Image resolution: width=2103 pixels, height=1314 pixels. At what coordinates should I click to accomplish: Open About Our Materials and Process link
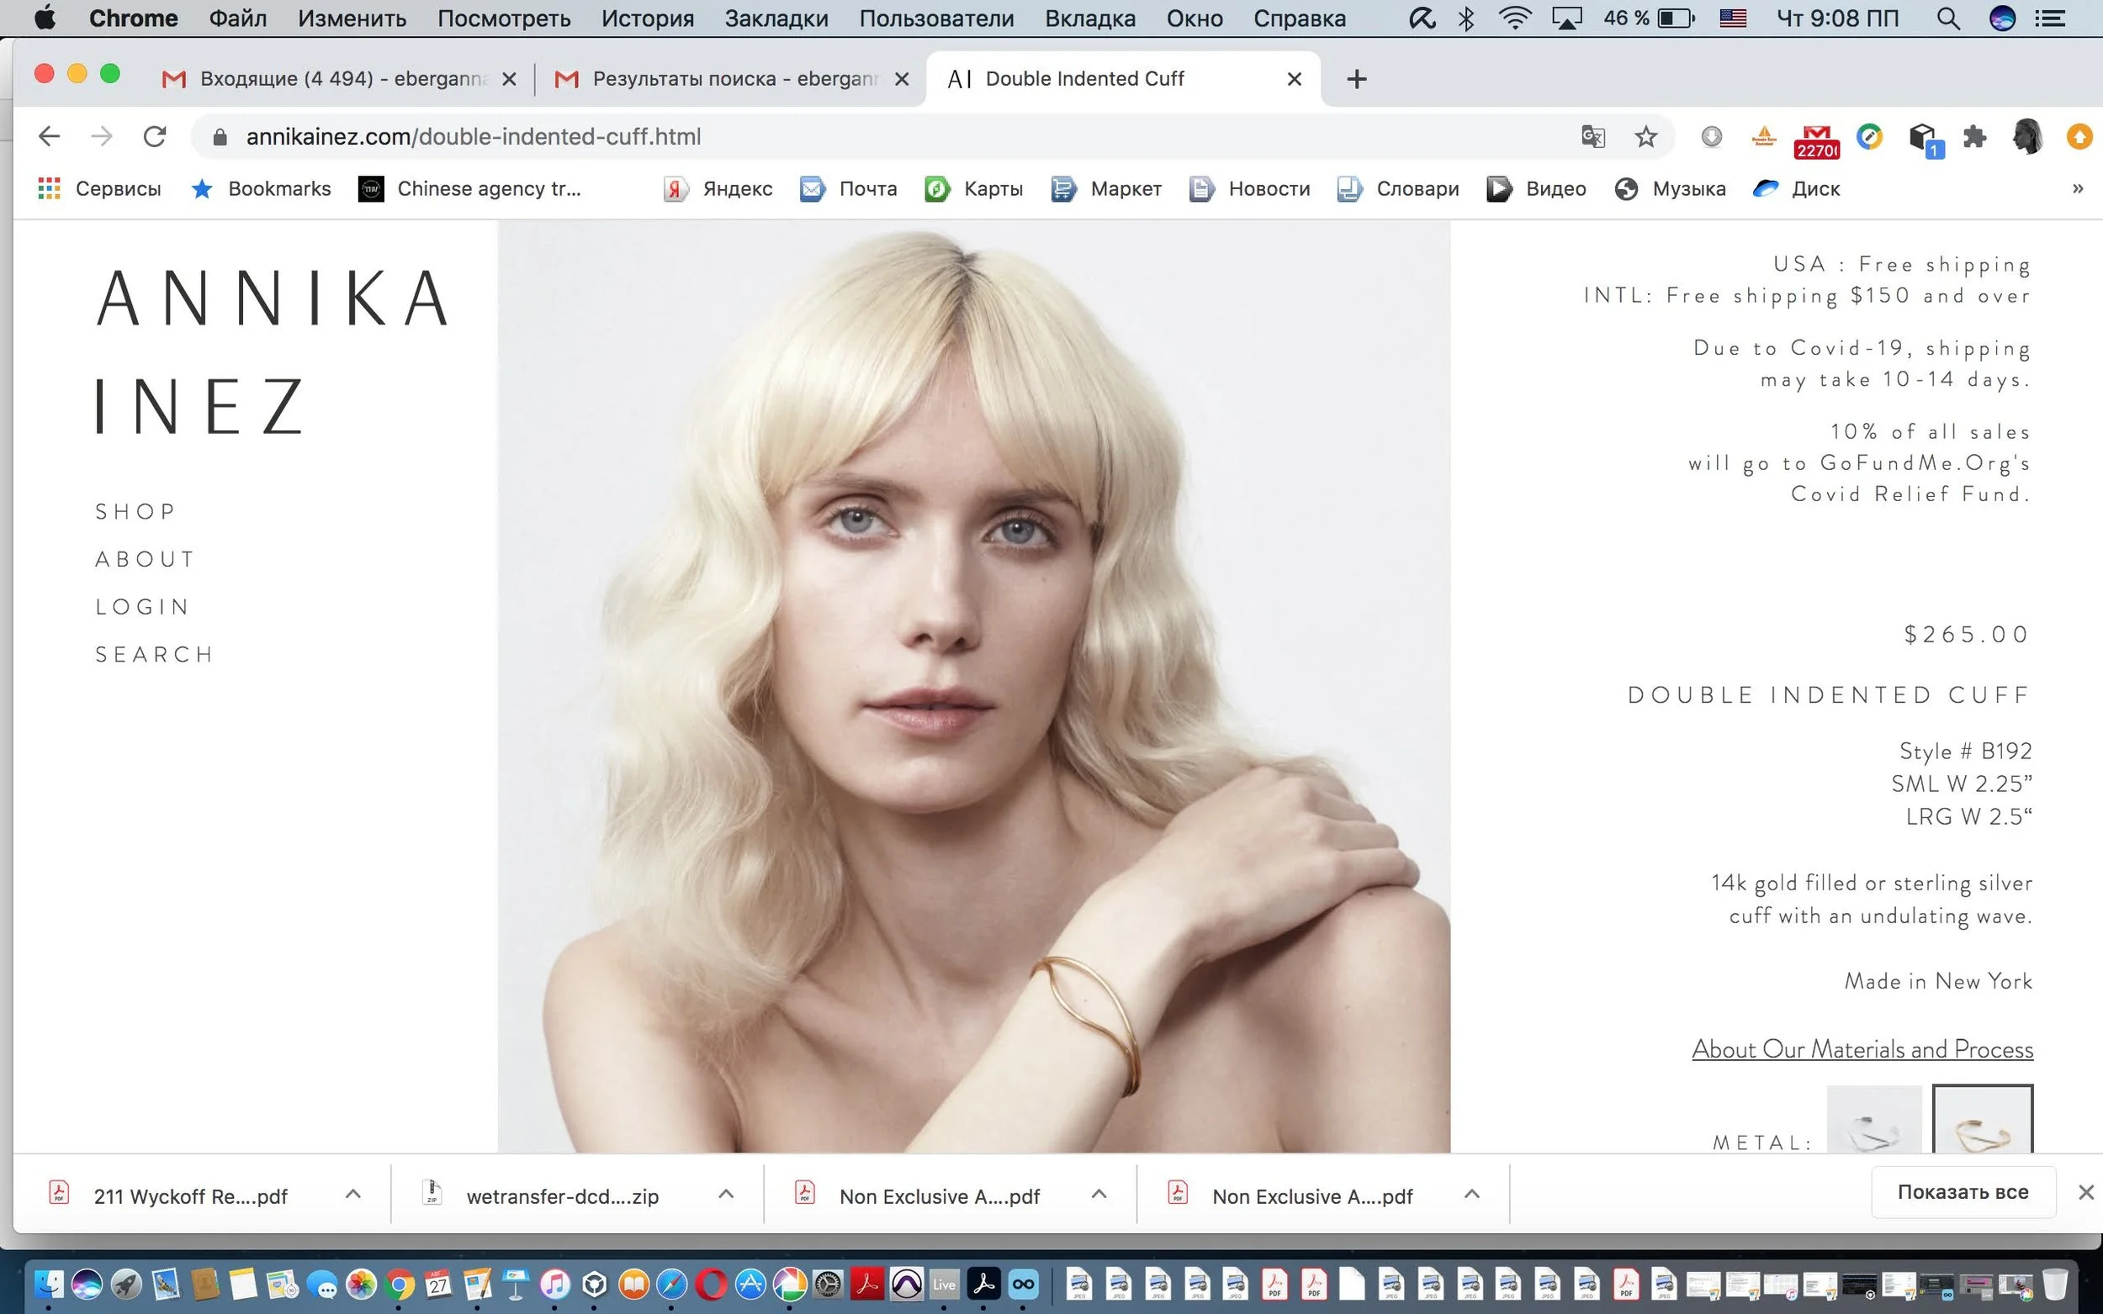(1862, 1049)
